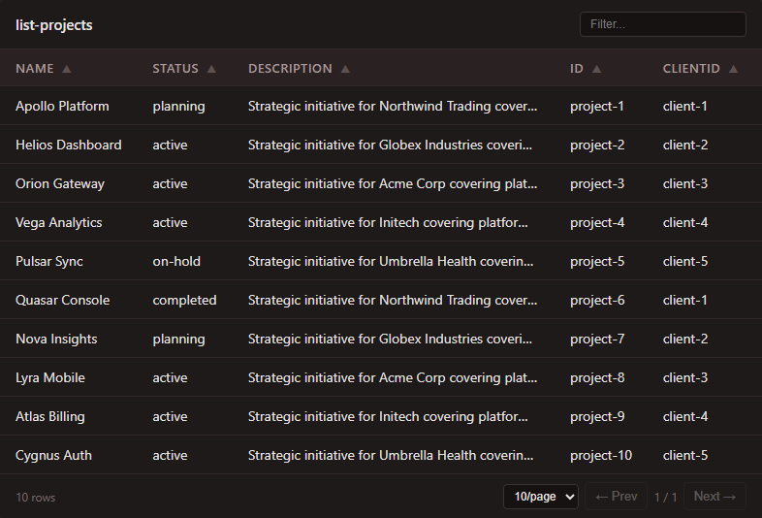Image resolution: width=762 pixels, height=518 pixels.
Task: Click the project-2 ID cell
Action: 597,146
